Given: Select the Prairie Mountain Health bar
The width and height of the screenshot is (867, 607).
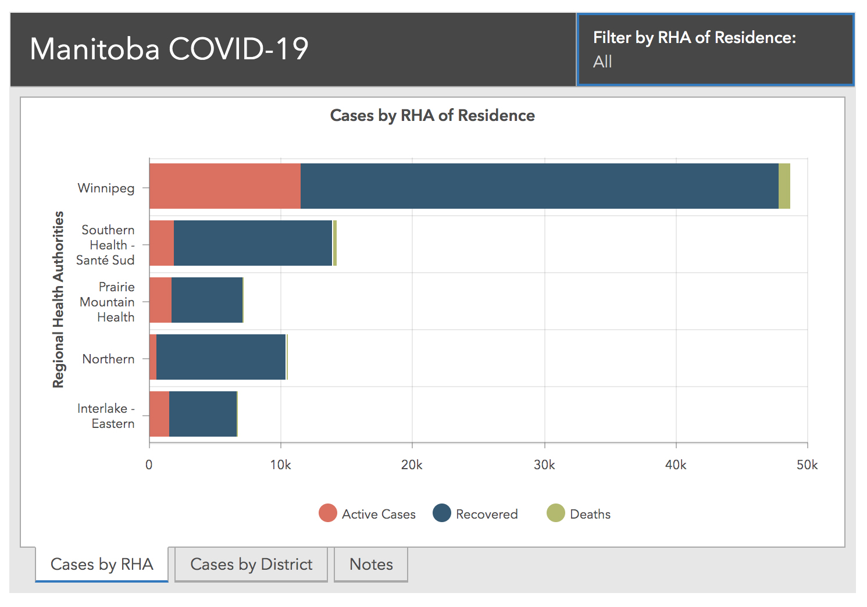Looking at the screenshot, I should [x=195, y=301].
